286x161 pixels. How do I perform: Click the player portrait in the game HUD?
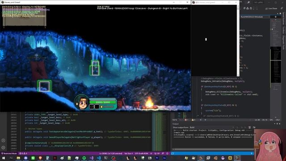click(x=81, y=102)
